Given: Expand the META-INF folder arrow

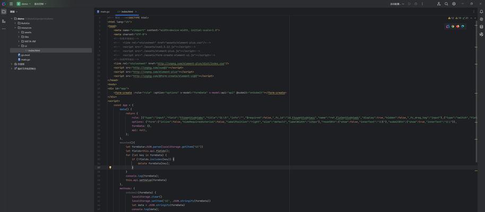Looking at the screenshot, I should pos(19,41).
